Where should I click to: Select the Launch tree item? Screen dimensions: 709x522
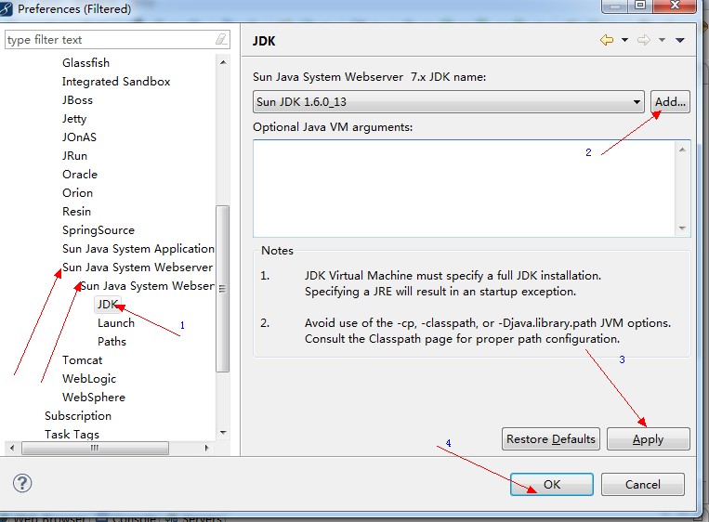116,323
